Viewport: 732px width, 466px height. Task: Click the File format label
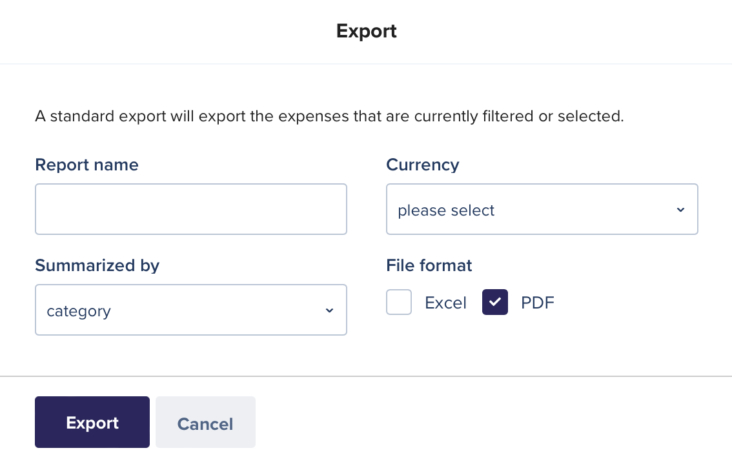click(429, 265)
